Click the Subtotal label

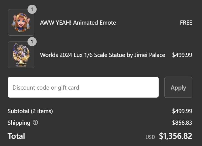click(18, 111)
